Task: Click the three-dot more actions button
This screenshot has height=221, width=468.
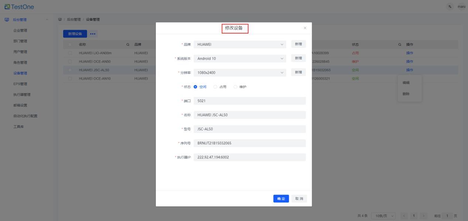Action: pos(92,34)
